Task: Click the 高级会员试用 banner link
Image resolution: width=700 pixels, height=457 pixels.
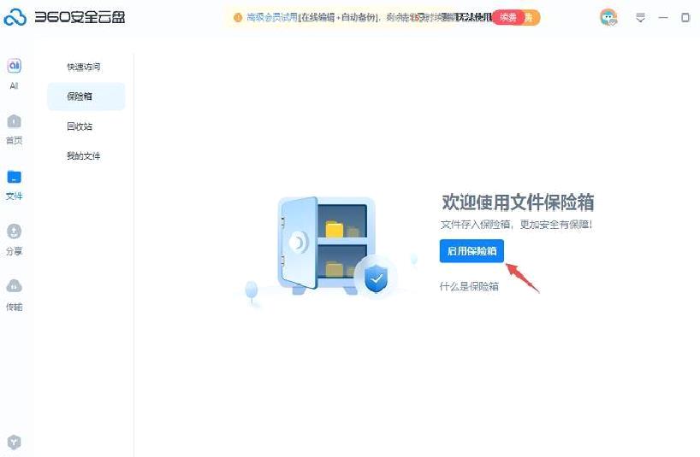Action: (272, 17)
